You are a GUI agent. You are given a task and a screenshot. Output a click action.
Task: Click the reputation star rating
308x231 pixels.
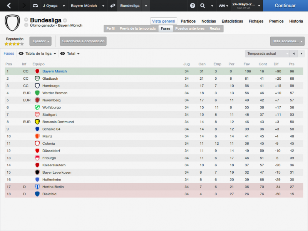tap(14, 44)
